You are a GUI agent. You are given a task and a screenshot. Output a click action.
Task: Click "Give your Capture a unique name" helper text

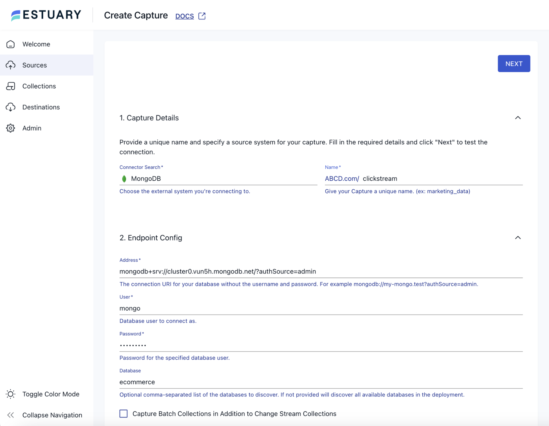tap(397, 191)
